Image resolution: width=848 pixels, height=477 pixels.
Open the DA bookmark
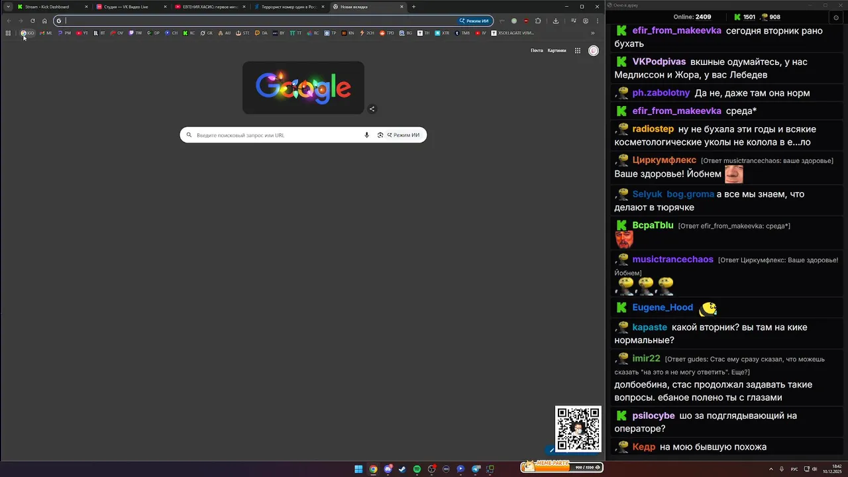click(x=261, y=32)
